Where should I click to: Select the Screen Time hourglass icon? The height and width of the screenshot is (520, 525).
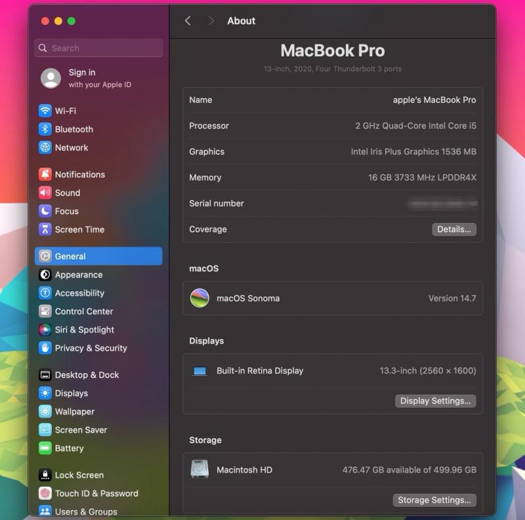(45, 230)
